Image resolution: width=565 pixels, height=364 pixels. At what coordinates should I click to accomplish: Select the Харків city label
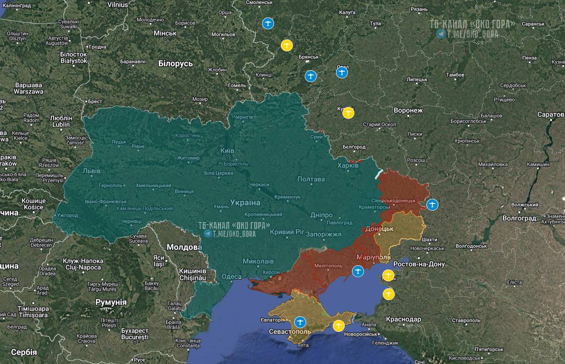pyautogui.click(x=348, y=166)
